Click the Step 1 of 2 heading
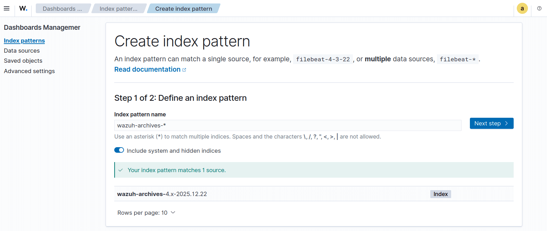547x231 pixels. pos(180,98)
